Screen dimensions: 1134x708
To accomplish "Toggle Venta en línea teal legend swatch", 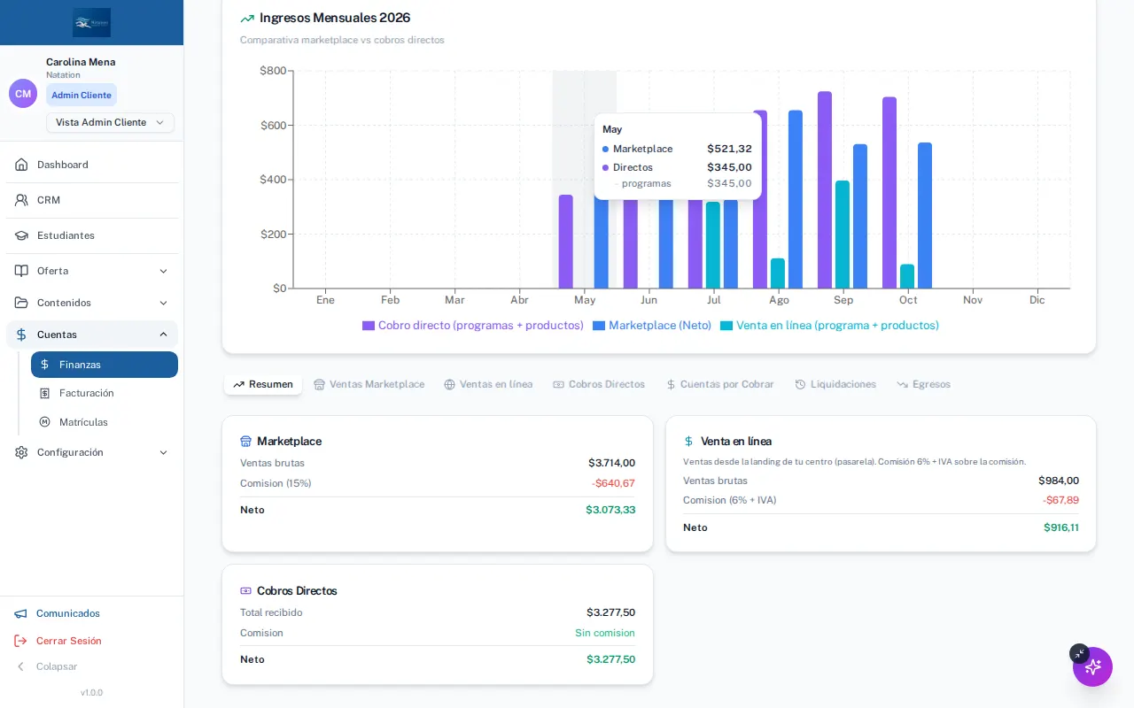I will point(726,326).
